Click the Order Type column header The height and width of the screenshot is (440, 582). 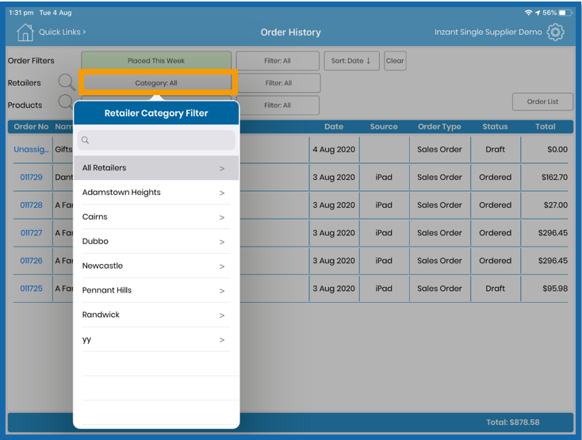point(439,127)
